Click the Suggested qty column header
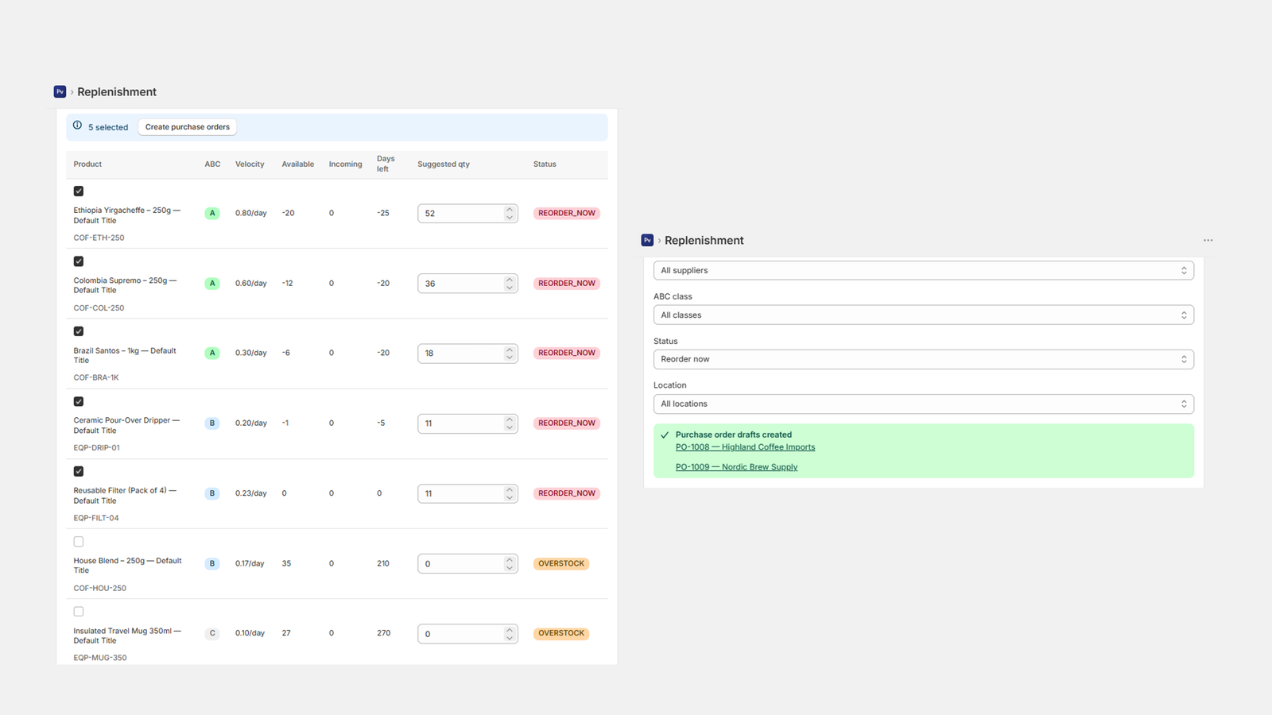 point(444,164)
